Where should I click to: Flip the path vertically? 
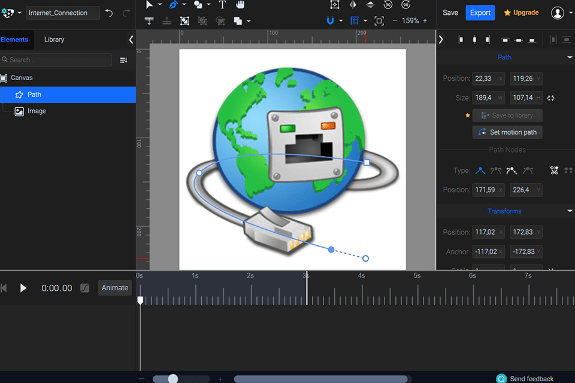click(x=370, y=4)
